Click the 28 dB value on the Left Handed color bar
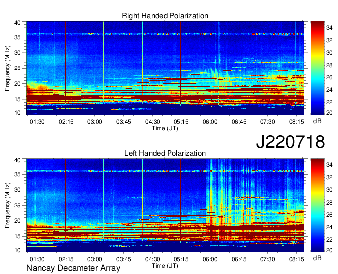Viewport: 338px width, 274px height. click(x=329, y=203)
